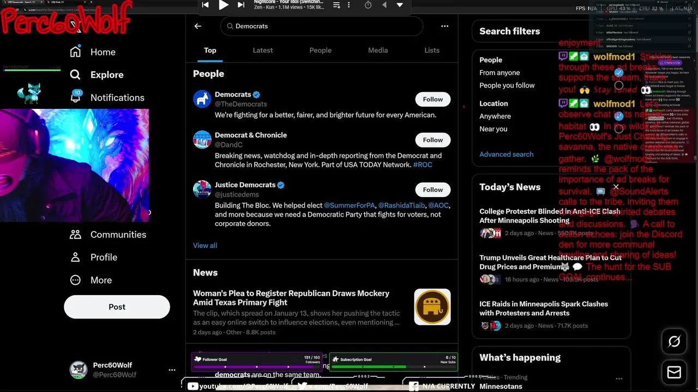Open the Democrats account avatar
698x392 pixels.
[202, 99]
